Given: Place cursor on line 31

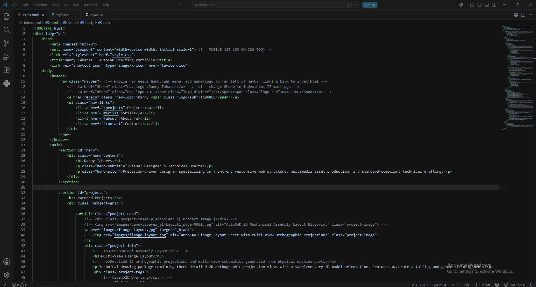Looking at the screenshot, I should (266, 187).
